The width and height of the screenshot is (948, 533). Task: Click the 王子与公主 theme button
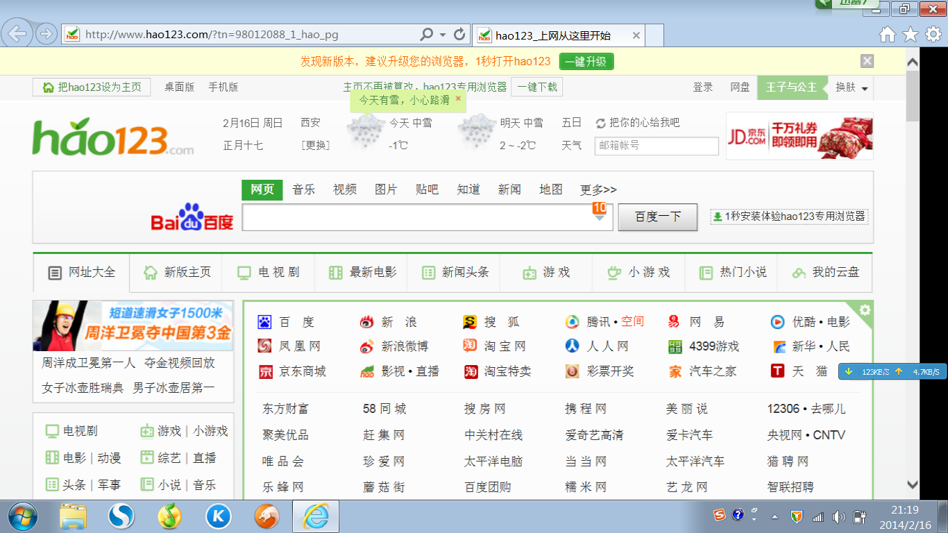(793, 87)
